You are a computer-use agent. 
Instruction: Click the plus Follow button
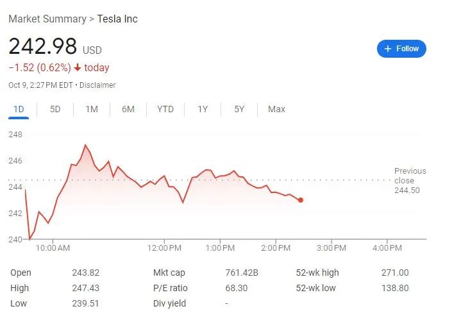pyautogui.click(x=401, y=49)
